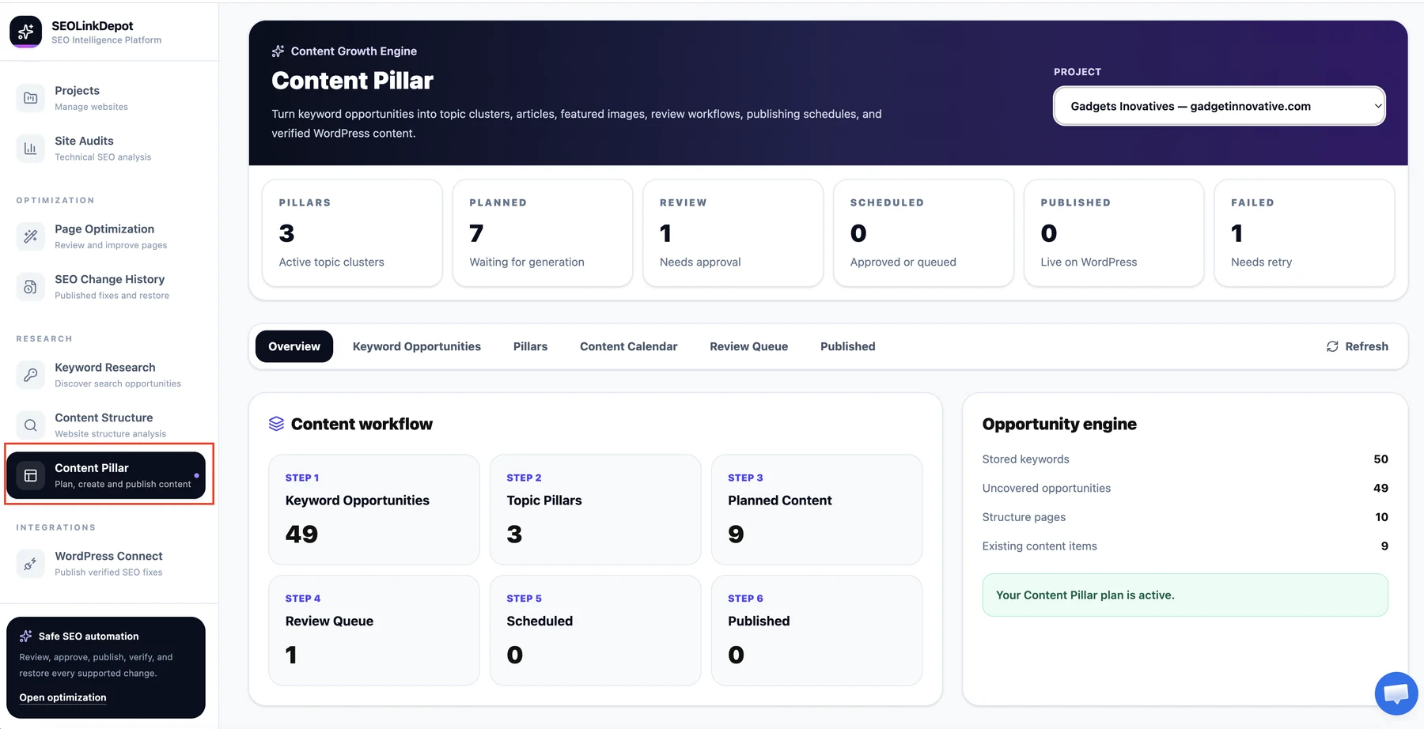1424x729 pixels.
Task: Open the Step 6 Published card
Action: [817, 630]
